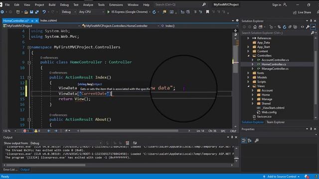Clear all output in Output panel
The width and height of the screenshot is (319, 179).
pos(128,143)
